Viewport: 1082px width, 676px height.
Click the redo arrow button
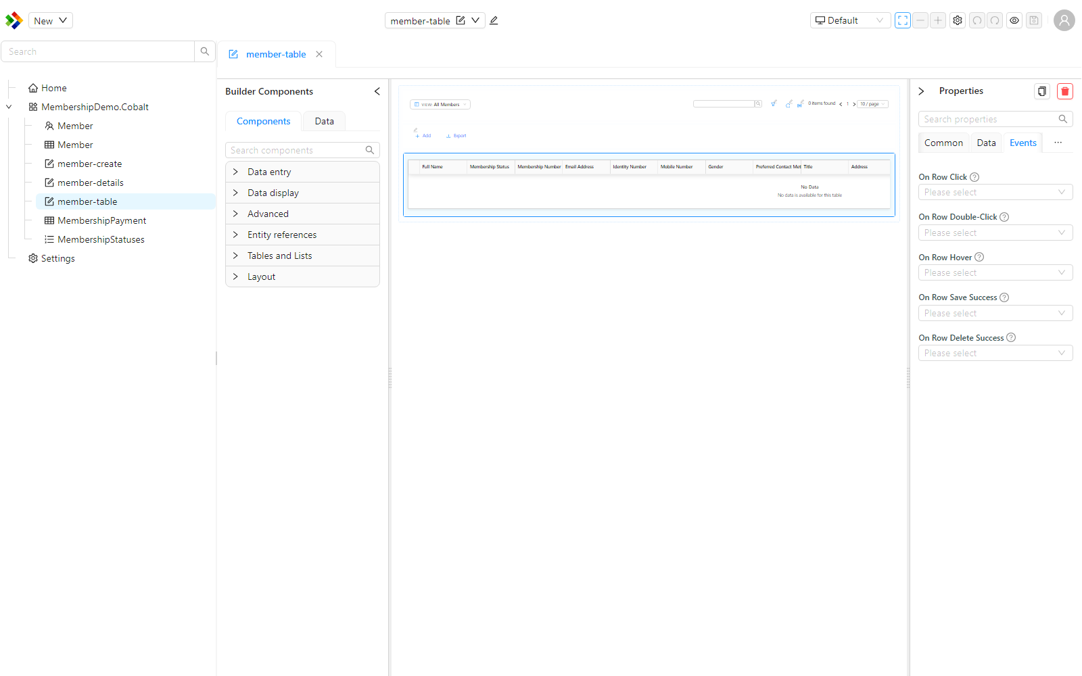[x=995, y=20]
